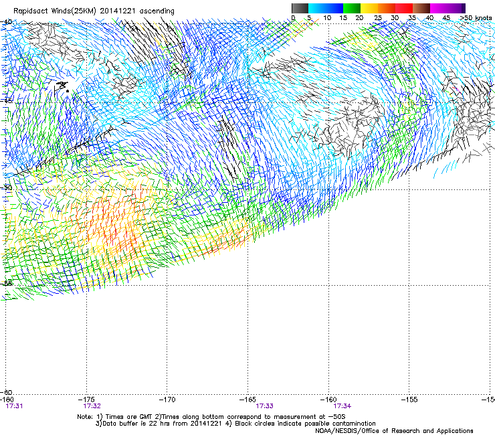Click the title 'Rapidscat Winds(25KM) 20141221 ascending'
The image size is (495, 435).
pyautogui.click(x=94, y=11)
